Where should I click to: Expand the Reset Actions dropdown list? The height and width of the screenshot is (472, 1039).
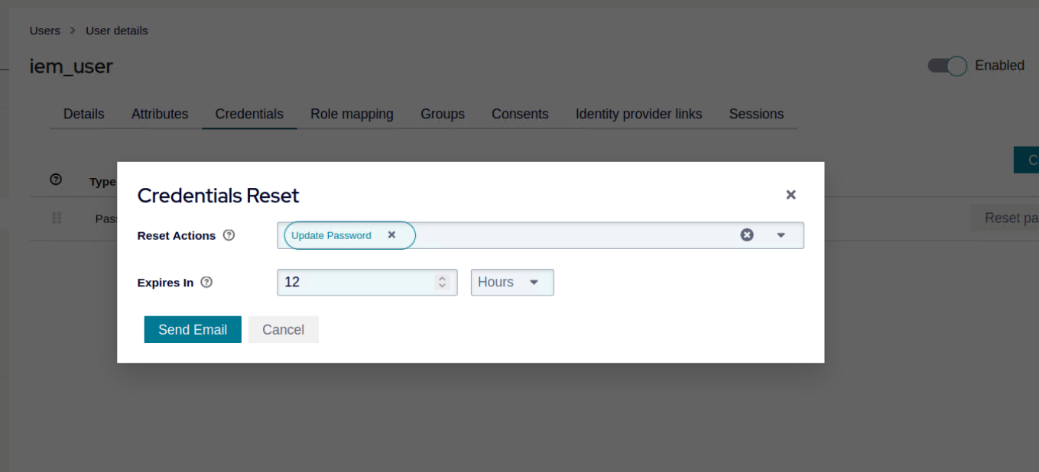click(781, 235)
